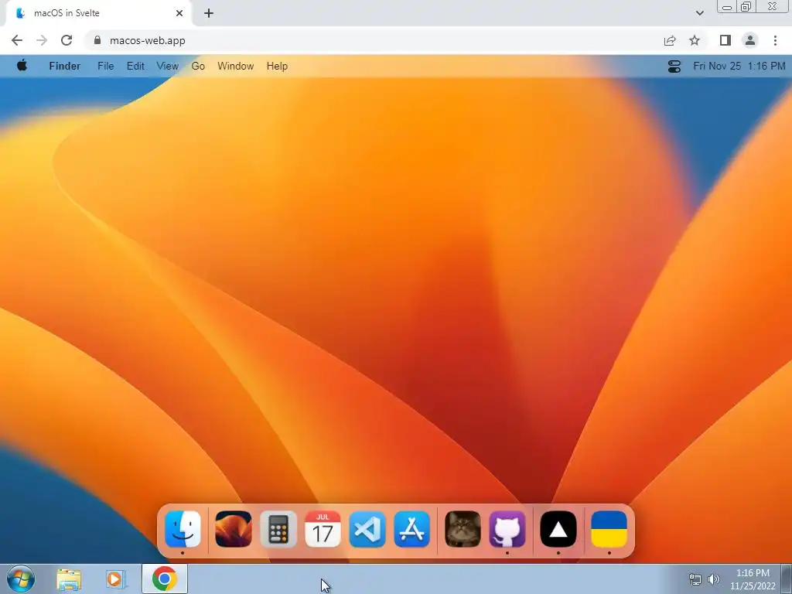The height and width of the screenshot is (594, 792).
Task: Open a new Chrome tab
Action: 209,13
